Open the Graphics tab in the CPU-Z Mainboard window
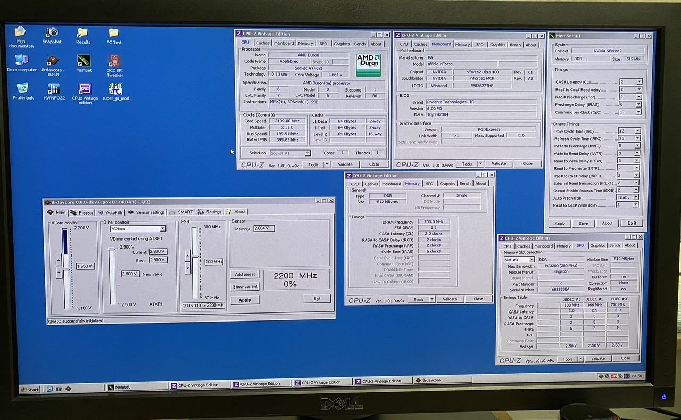681x420 pixels. click(x=497, y=45)
